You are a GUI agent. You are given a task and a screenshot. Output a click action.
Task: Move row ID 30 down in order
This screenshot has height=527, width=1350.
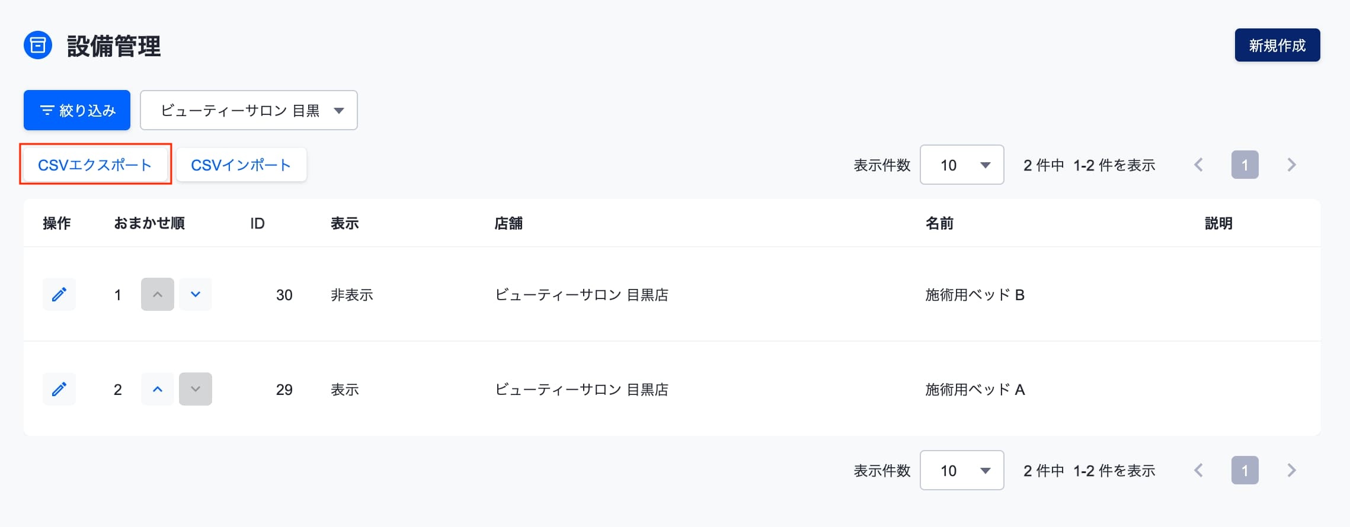point(196,294)
